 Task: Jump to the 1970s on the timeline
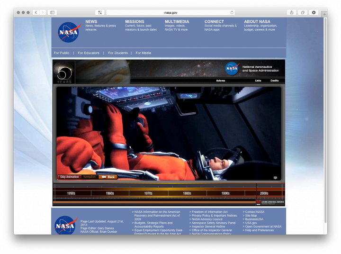point(148,193)
